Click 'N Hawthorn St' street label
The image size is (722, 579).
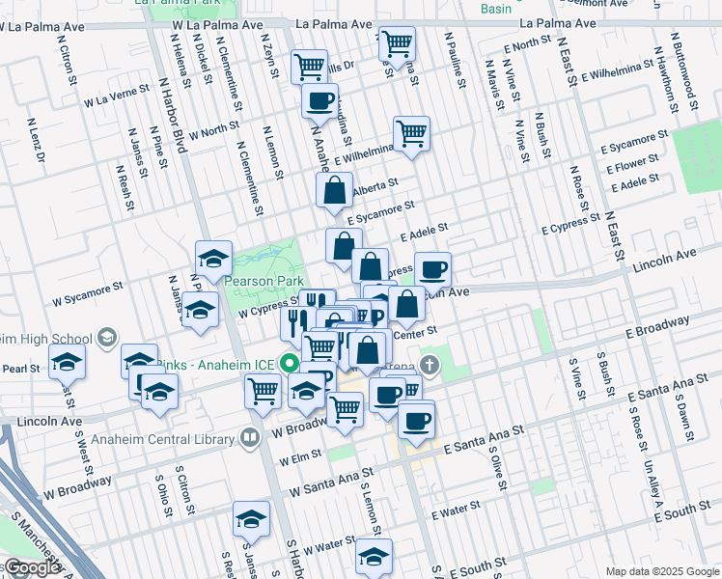666,79
